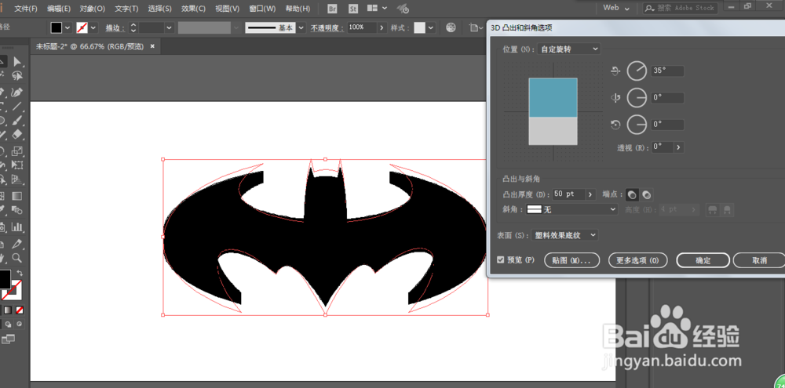Click the Y-axis rotation icon in dialog
The image size is (785, 388).
(615, 98)
